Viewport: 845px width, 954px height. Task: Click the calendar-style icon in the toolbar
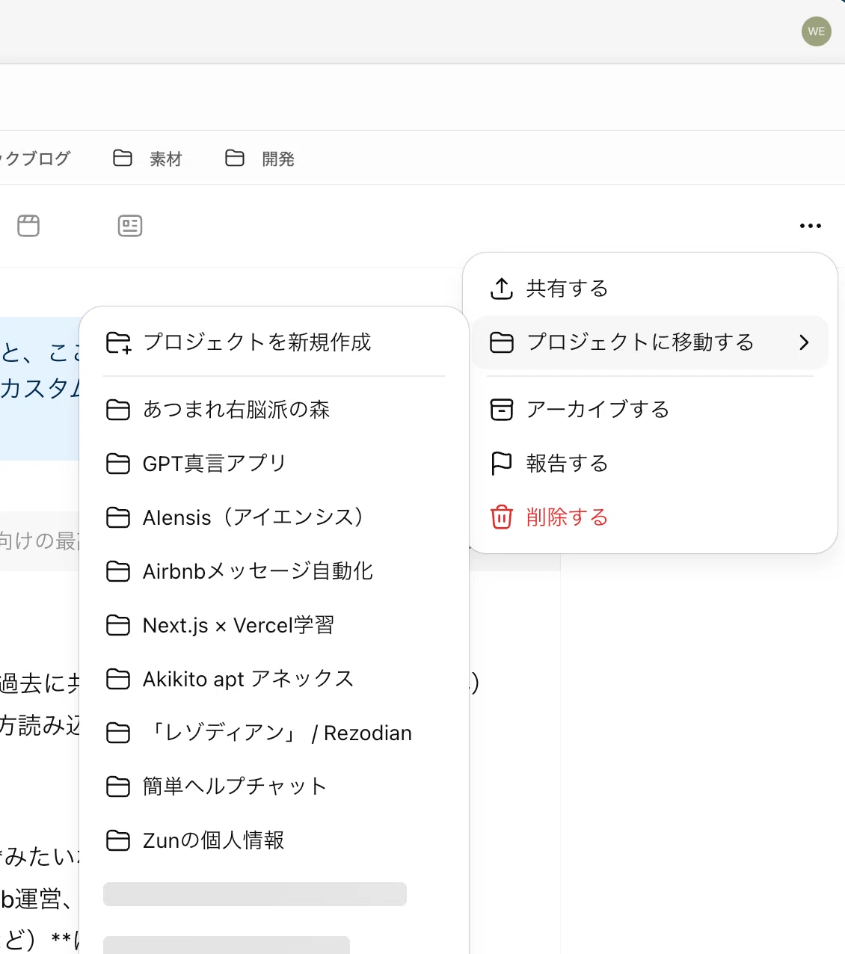pyautogui.click(x=28, y=226)
